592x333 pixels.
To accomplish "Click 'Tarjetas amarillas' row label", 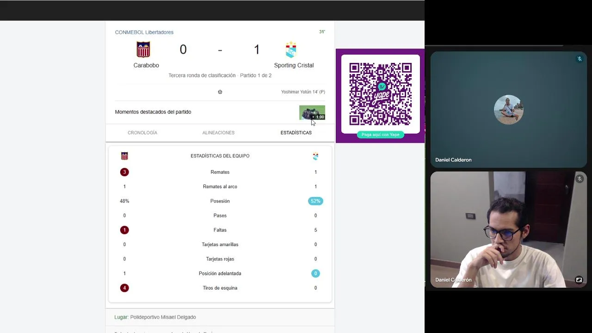I will [x=220, y=245].
